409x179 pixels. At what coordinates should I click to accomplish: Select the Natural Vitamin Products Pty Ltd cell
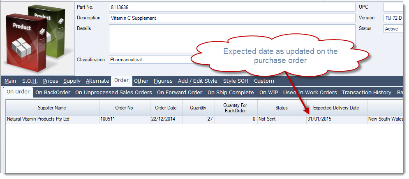click(x=52, y=119)
